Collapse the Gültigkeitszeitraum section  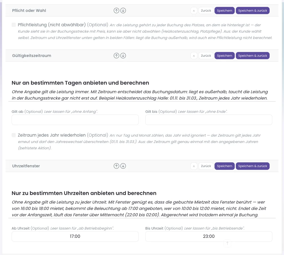194,56
